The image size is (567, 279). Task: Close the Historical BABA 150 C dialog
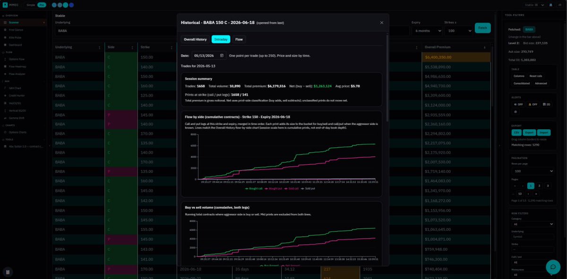click(x=382, y=23)
